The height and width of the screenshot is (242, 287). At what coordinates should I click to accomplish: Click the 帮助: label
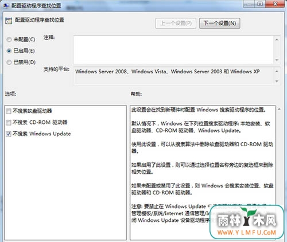pyautogui.click(x=136, y=94)
